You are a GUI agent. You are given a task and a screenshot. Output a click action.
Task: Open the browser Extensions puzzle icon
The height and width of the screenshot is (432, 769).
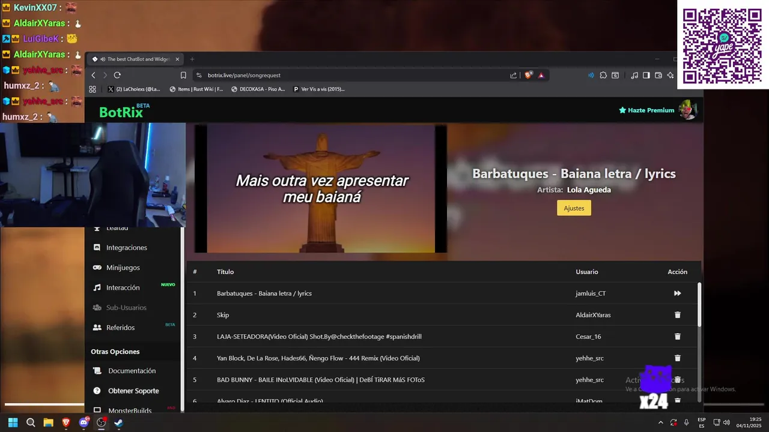(603, 75)
